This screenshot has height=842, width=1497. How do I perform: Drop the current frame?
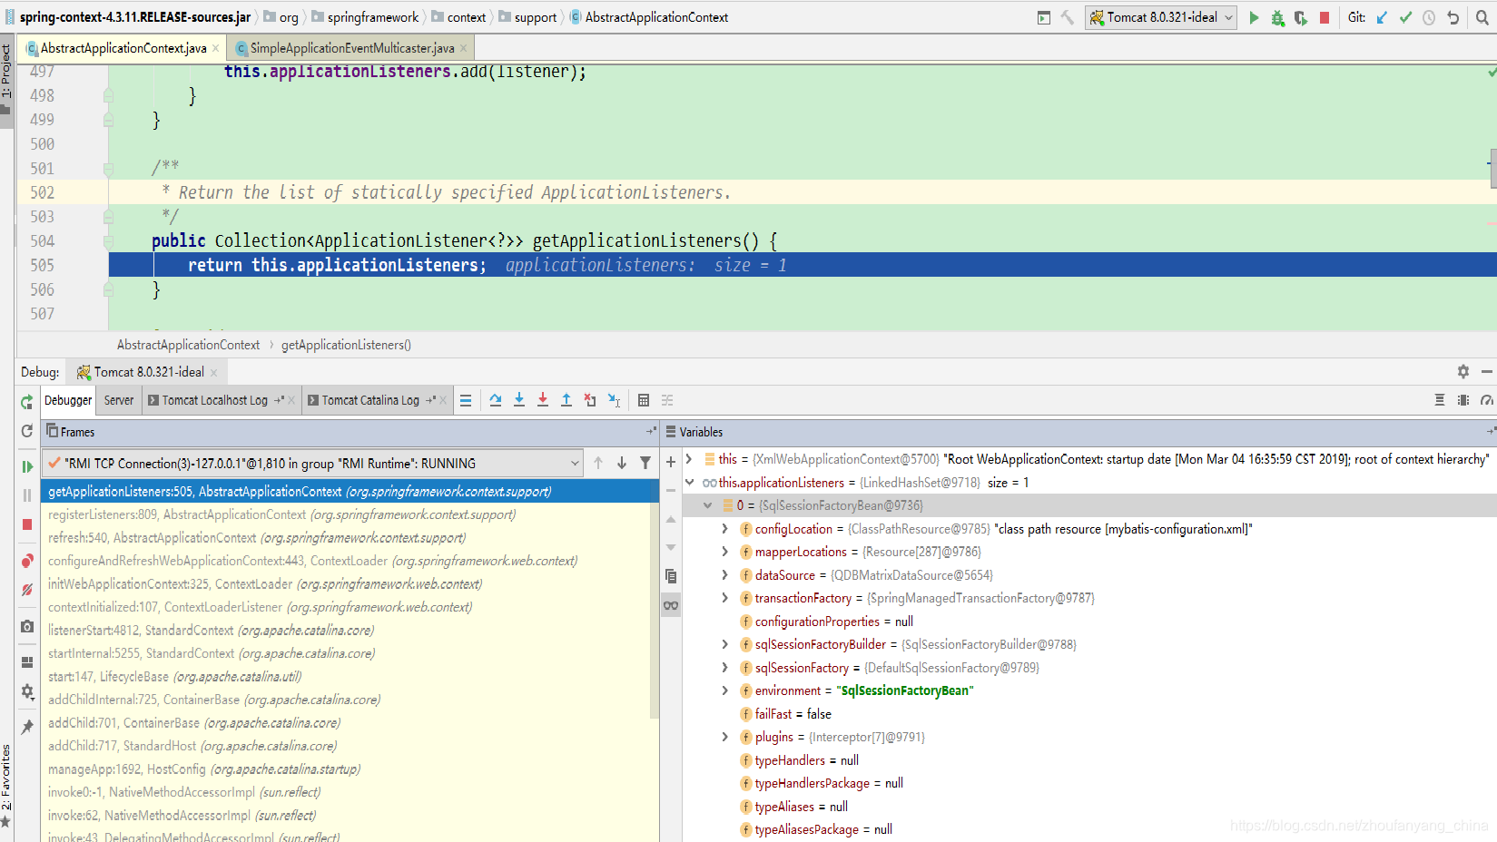[590, 400]
